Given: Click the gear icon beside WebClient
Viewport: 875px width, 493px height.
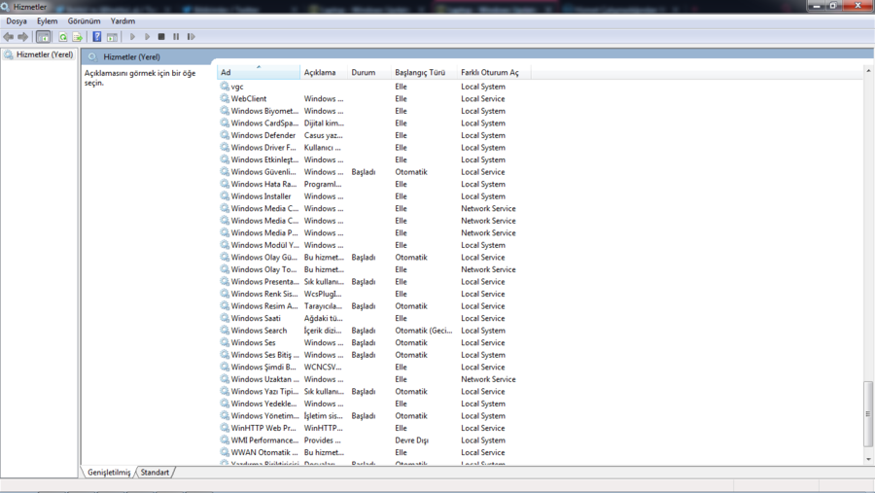Looking at the screenshot, I should point(225,98).
